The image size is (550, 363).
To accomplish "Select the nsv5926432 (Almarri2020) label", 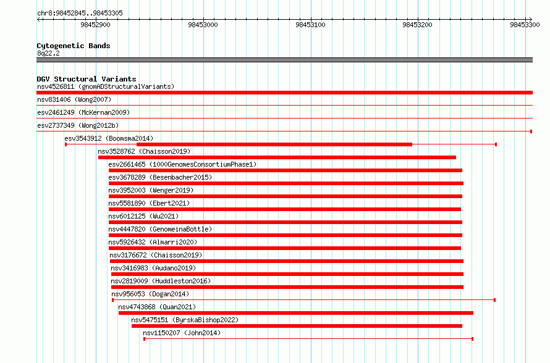I will tap(153, 242).
